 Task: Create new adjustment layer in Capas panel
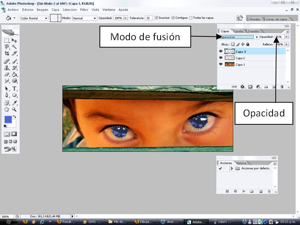258,87
